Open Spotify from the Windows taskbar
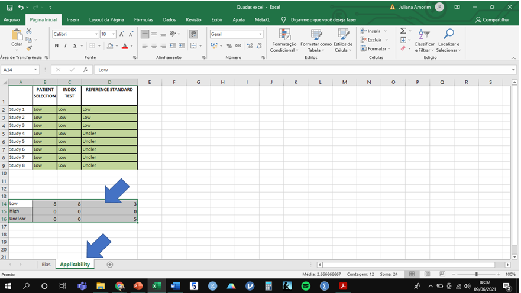The image size is (521, 293). click(x=306, y=286)
